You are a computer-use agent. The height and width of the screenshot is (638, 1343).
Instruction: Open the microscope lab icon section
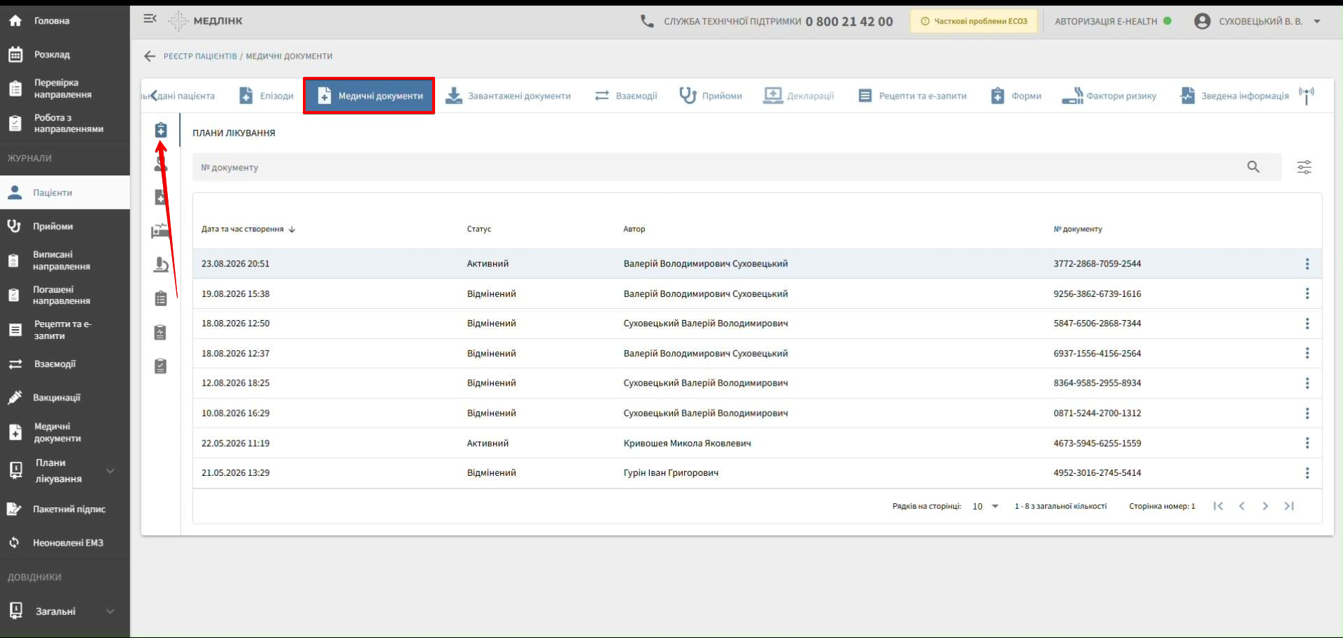(161, 265)
